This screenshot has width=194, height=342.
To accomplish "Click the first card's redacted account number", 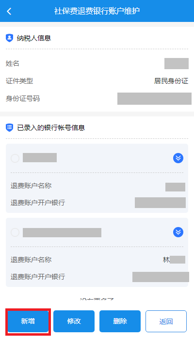I will point(40,157).
